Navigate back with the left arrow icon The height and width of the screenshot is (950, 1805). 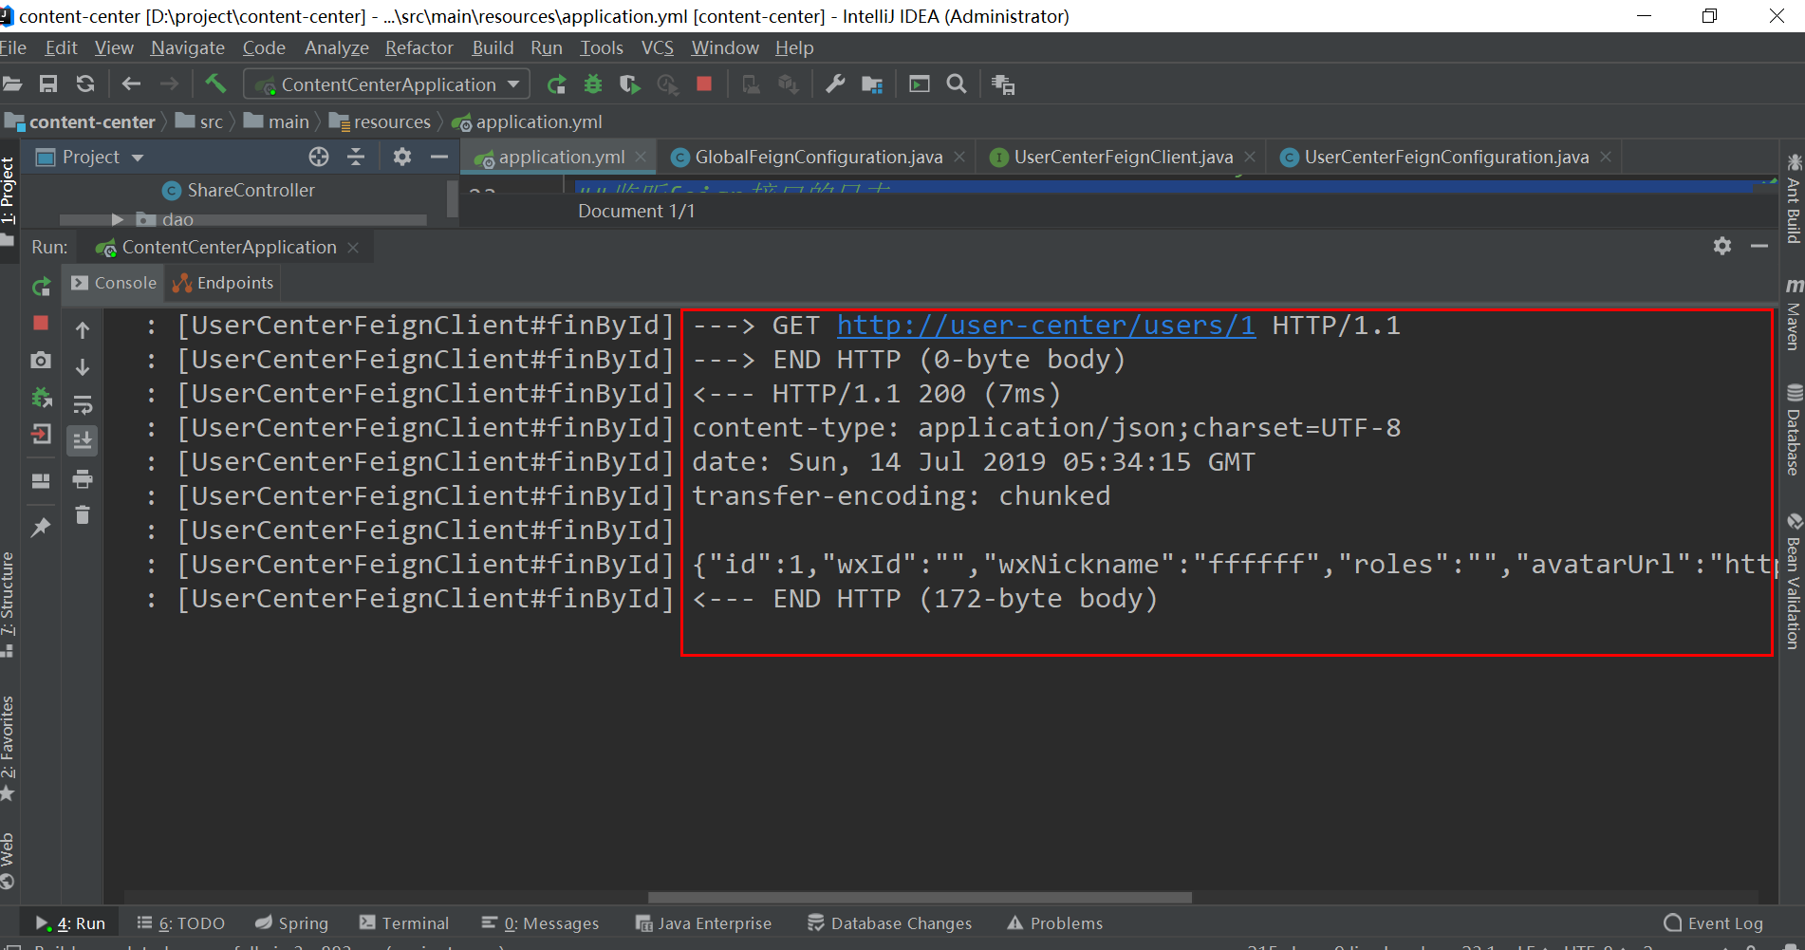point(131,84)
